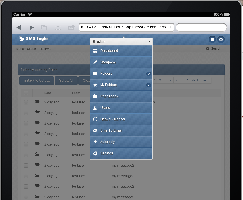Tick checkbox of third message row

26,123
